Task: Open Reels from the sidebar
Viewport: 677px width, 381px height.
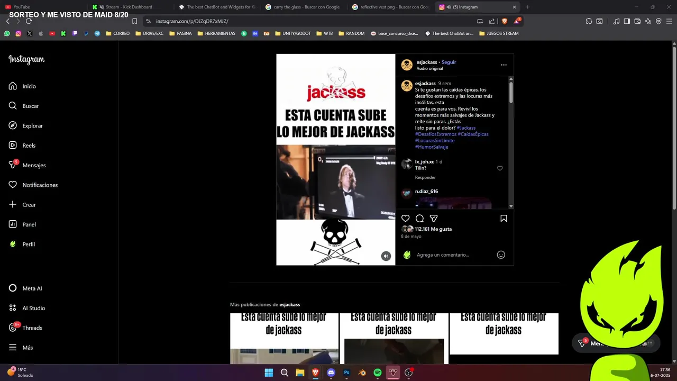Action: pos(22,146)
